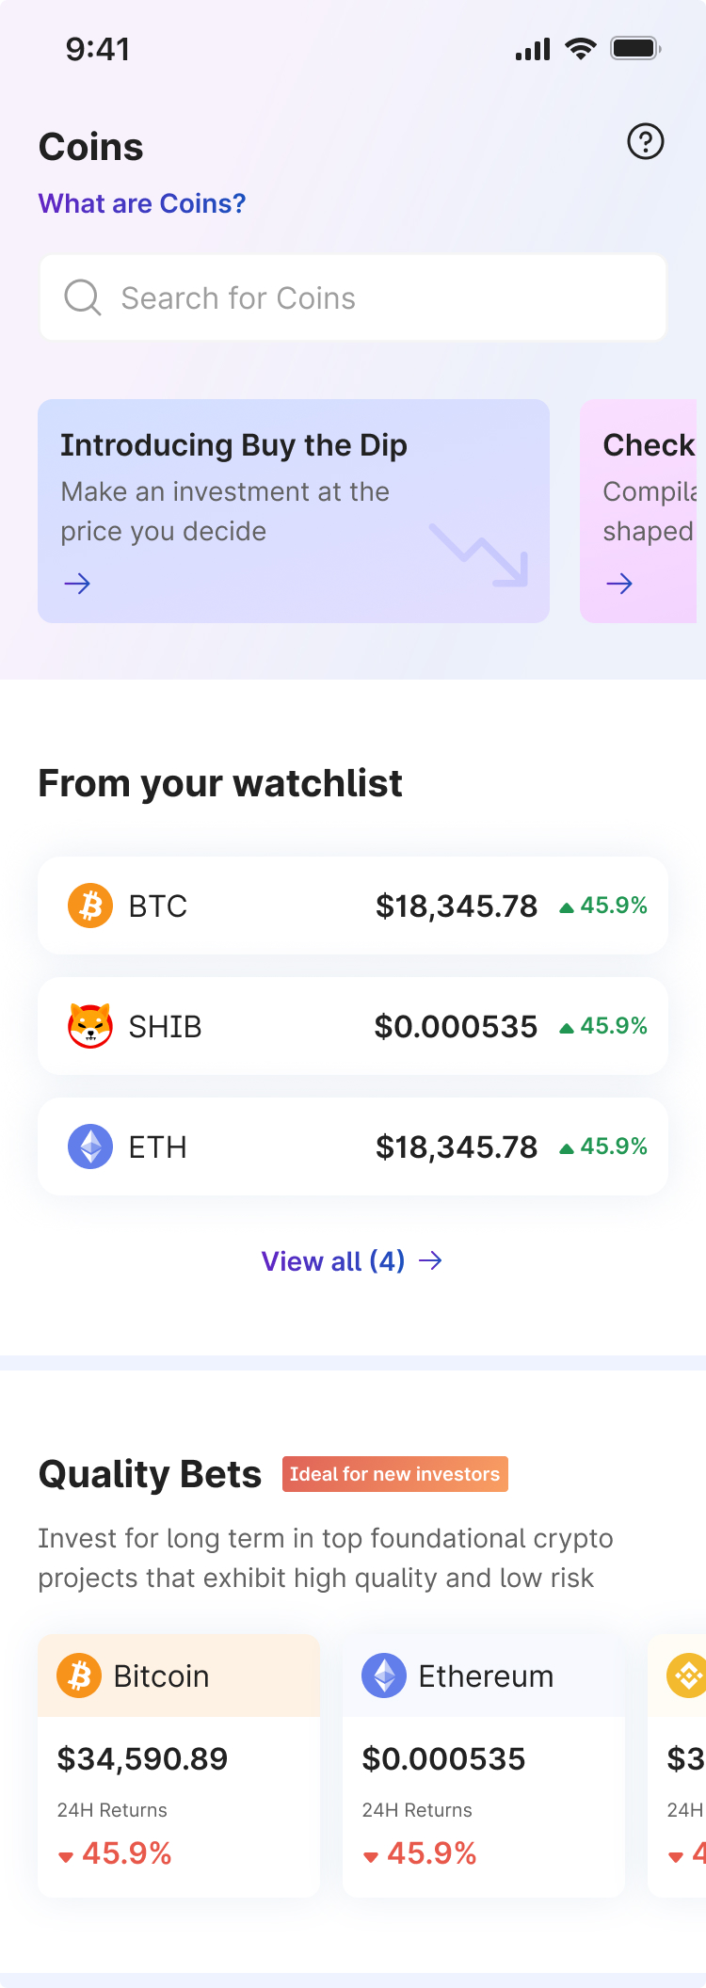
Task: Click the search magnifier icon
Action: (x=82, y=297)
